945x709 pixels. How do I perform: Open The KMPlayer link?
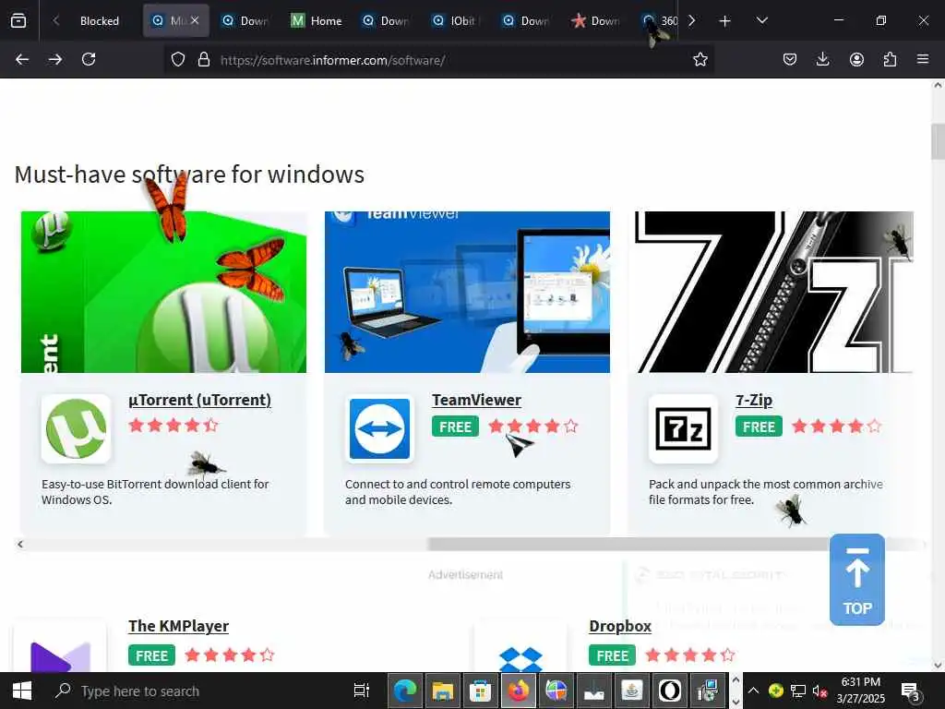[178, 627]
